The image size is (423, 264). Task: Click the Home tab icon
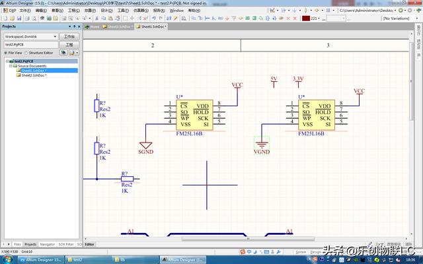87,26
